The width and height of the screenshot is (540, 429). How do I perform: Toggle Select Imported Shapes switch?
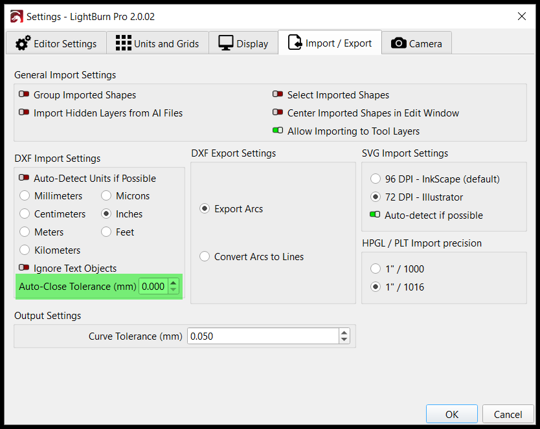click(278, 95)
